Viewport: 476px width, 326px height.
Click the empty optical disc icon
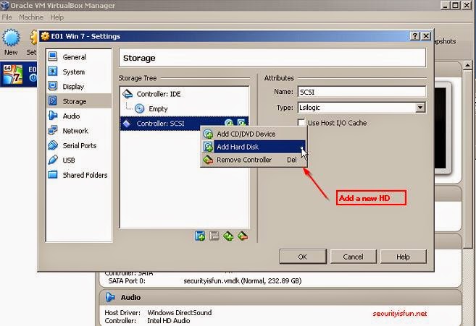coord(139,108)
